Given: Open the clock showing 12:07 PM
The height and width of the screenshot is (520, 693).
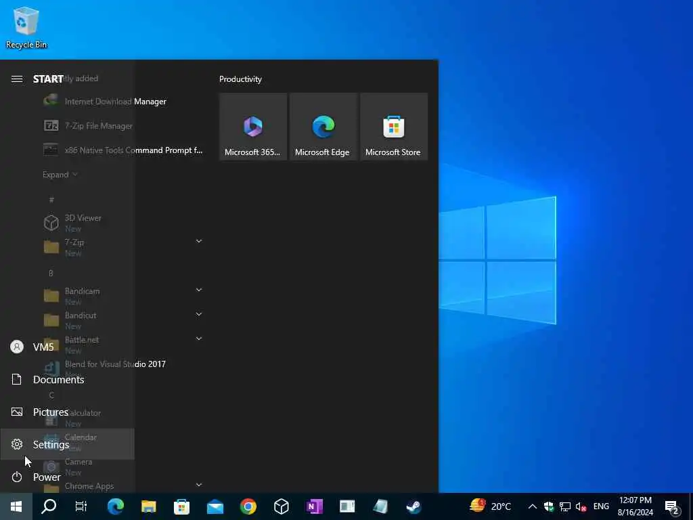Looking at the screenshot, I should tap(635, 506).
